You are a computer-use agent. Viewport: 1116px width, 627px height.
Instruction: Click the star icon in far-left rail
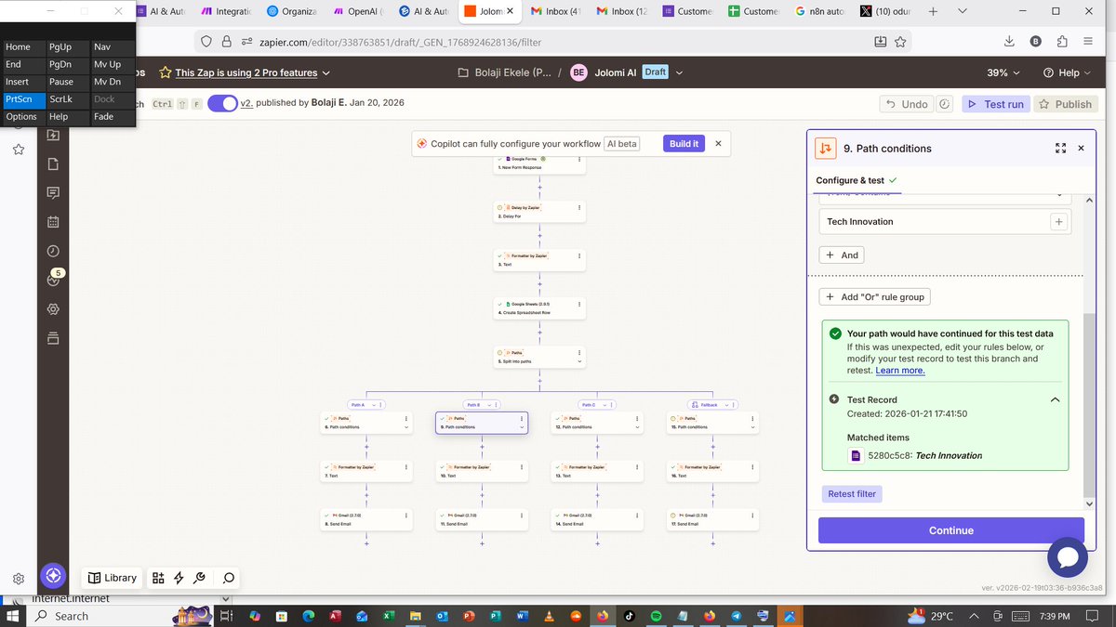[19, 149]
